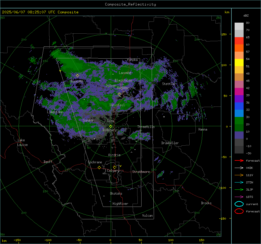Click the Vulcan city label
Image resolution: width=261 pixels, height=244 pixels.
(x=147, y=216)
